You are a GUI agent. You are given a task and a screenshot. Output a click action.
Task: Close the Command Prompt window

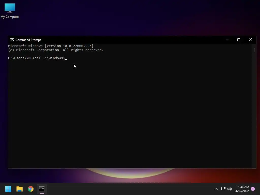pyautogui.click(x=250, y=40)
